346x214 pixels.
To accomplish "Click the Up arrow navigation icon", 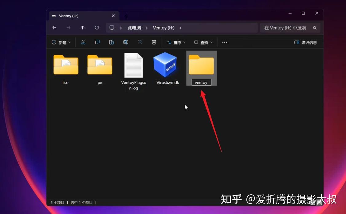I will (82, 28).
